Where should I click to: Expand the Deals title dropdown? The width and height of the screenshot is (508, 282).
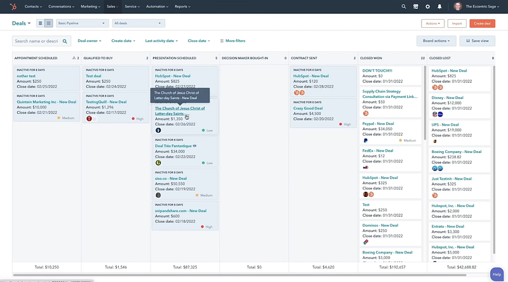pos(22,23)
